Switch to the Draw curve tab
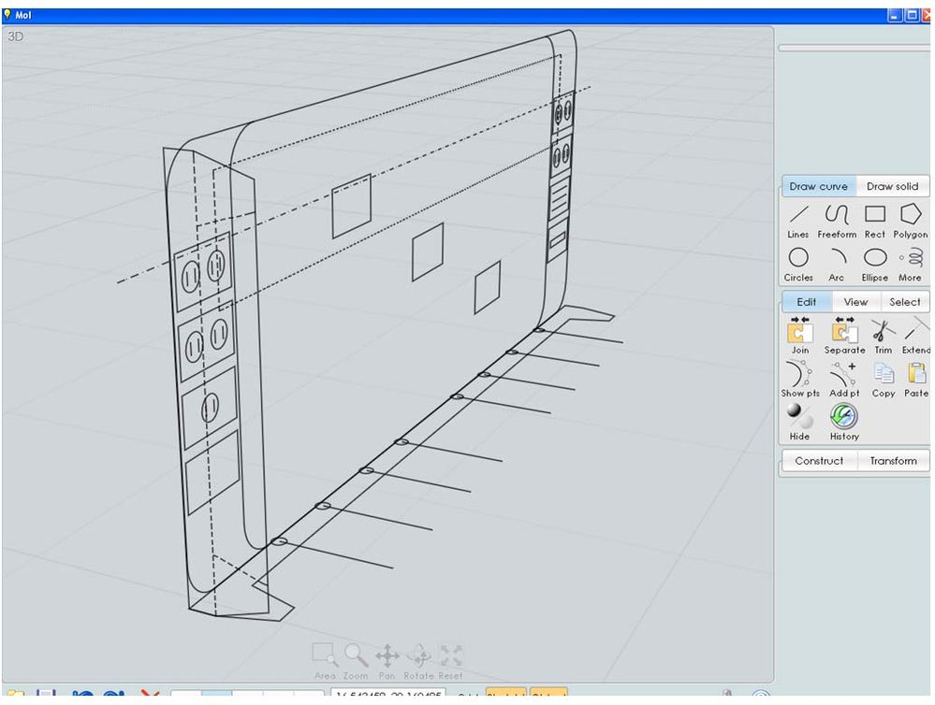This screenshot has width=935, height=705. tap(819, 186)
